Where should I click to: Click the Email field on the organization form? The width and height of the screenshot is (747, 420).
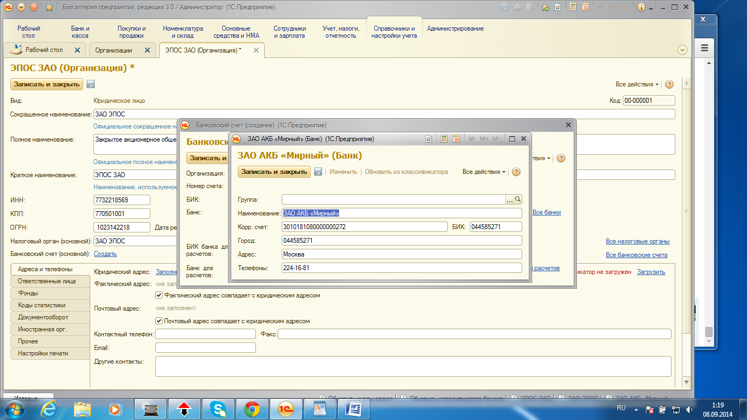point(206,347)
